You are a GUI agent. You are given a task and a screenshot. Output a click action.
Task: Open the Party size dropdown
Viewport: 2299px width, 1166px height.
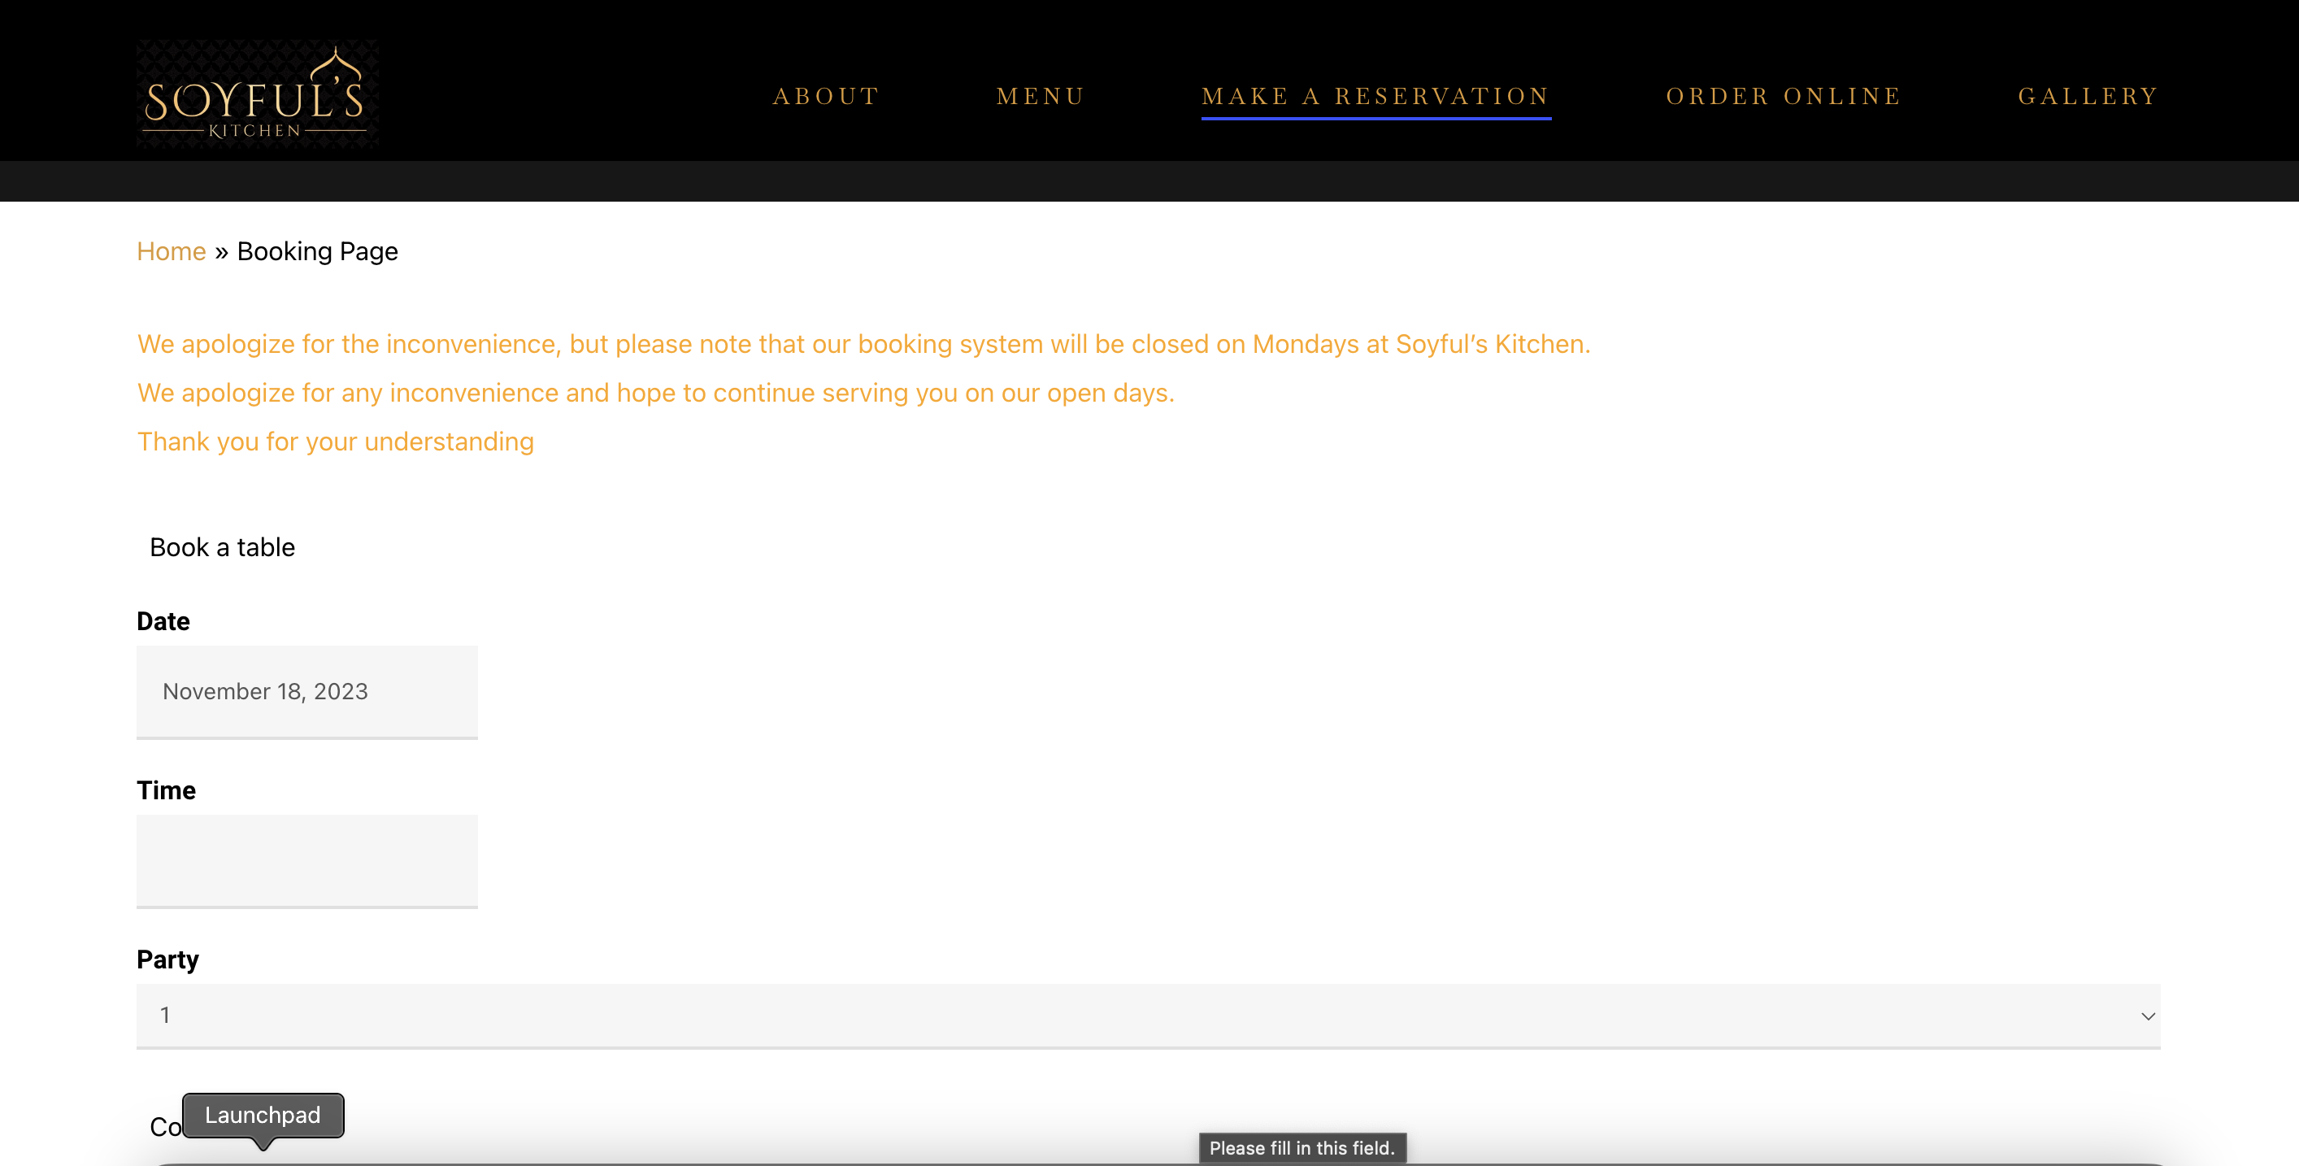click(1148, 1016)
